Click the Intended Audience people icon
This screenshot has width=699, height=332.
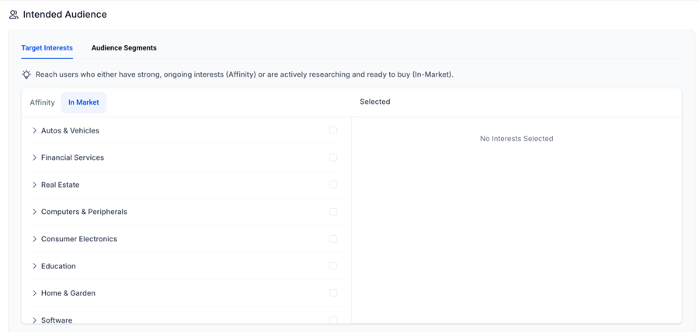14,15
